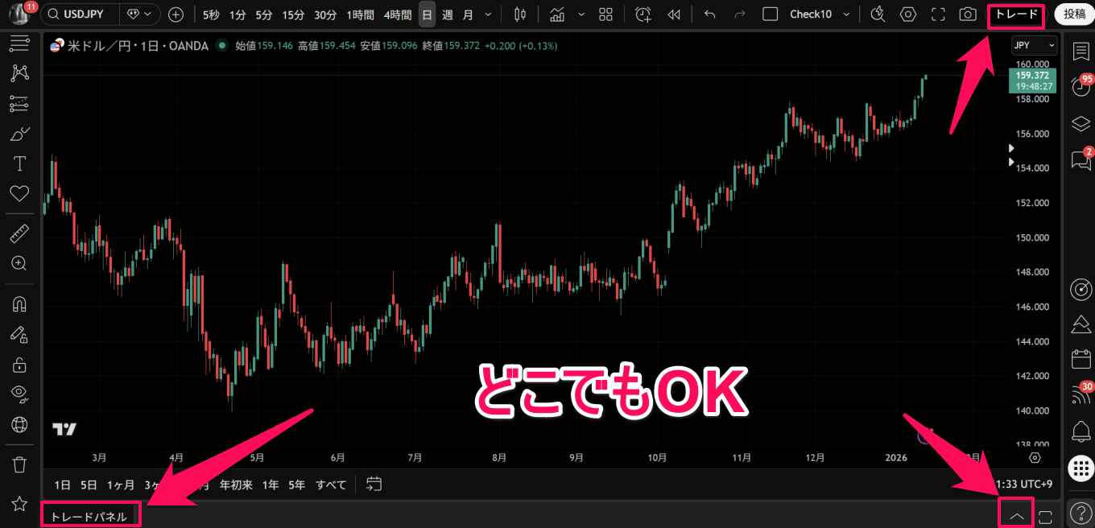Open the emoji sticker tool
This screenshot has height=528, width=1095.
(19, 193)
